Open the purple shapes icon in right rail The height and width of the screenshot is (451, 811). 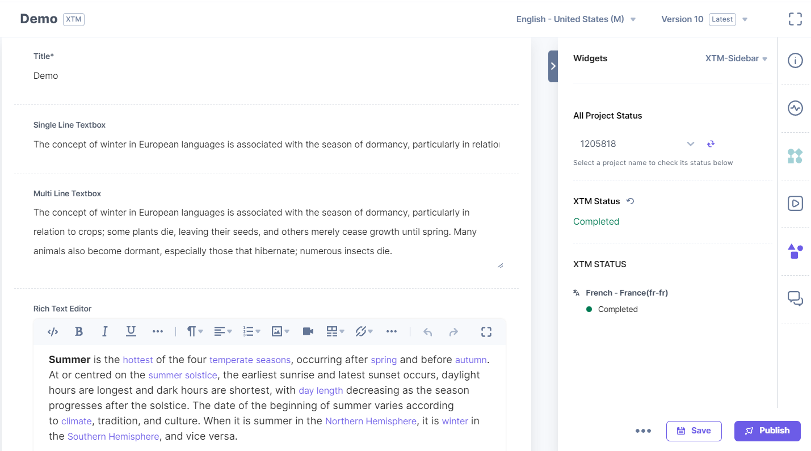coord(795,251)
